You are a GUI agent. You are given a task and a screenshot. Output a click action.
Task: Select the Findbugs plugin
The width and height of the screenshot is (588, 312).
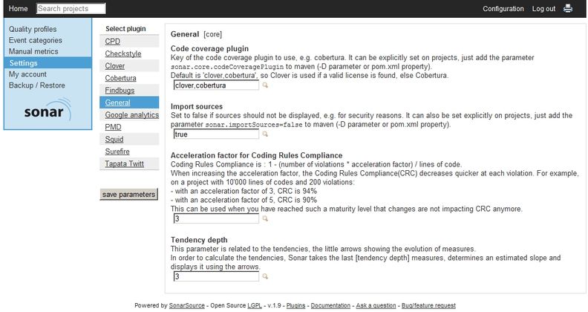tap(120, 91)
